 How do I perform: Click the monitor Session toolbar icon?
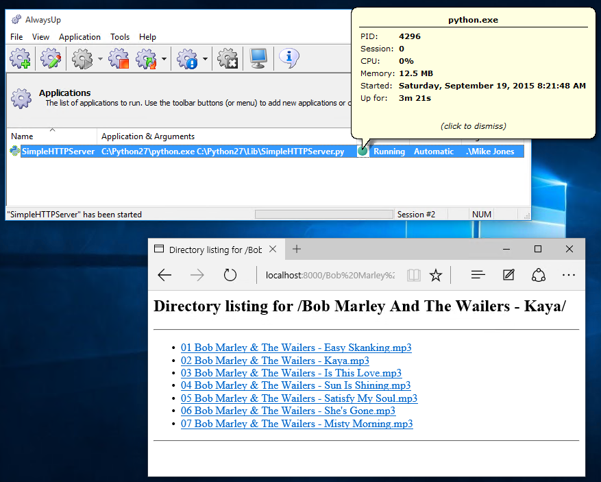pos(258,58)
